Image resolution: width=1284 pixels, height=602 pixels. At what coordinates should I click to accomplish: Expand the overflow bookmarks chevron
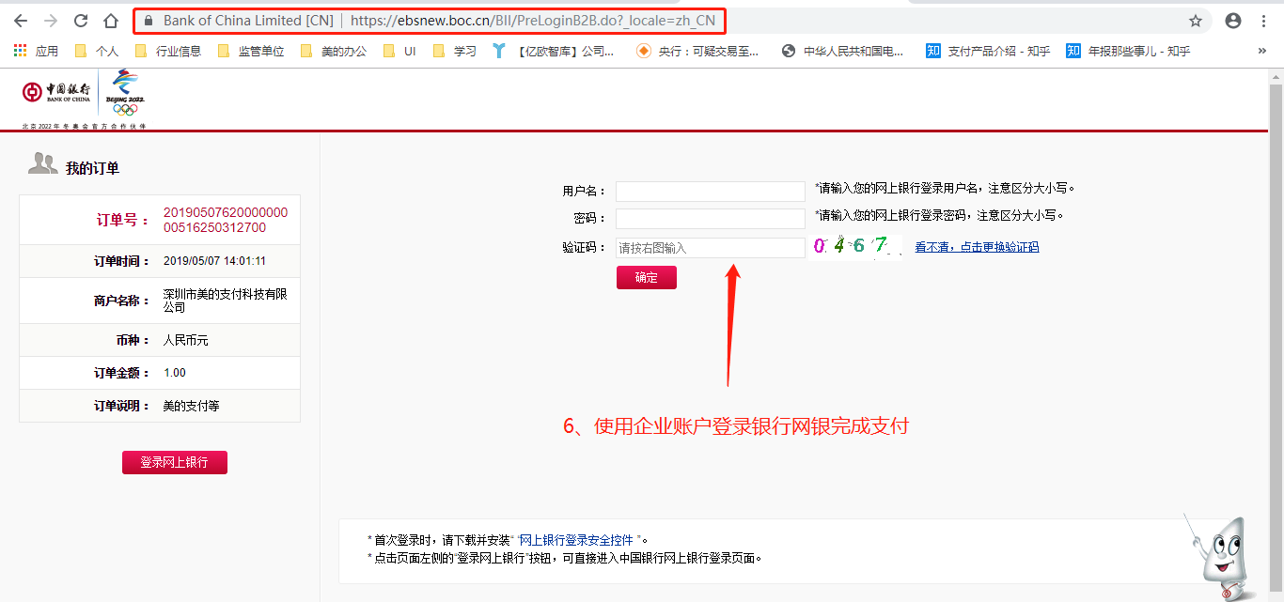(1261, 51)
